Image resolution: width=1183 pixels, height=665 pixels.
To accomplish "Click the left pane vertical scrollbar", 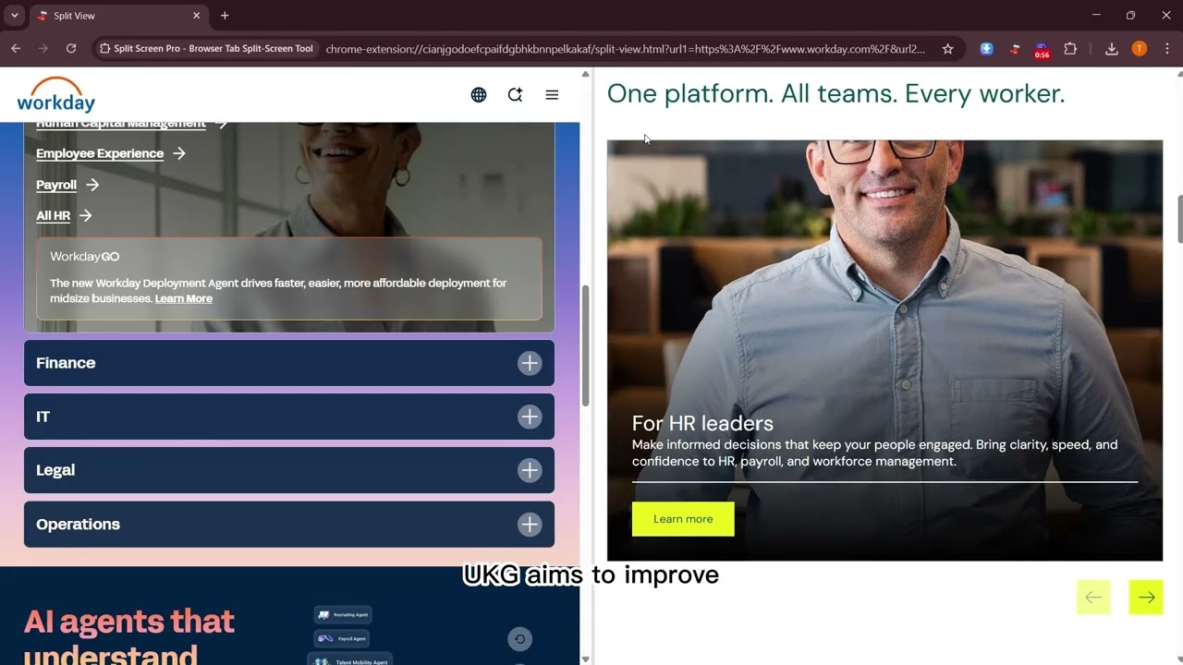I will pyautogui.click(x=585, y=346).
